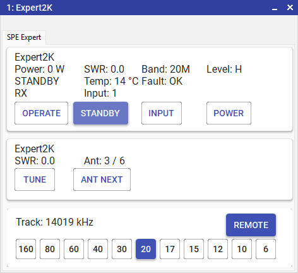
Task: Select the 80 meter band
Action: 50,249
